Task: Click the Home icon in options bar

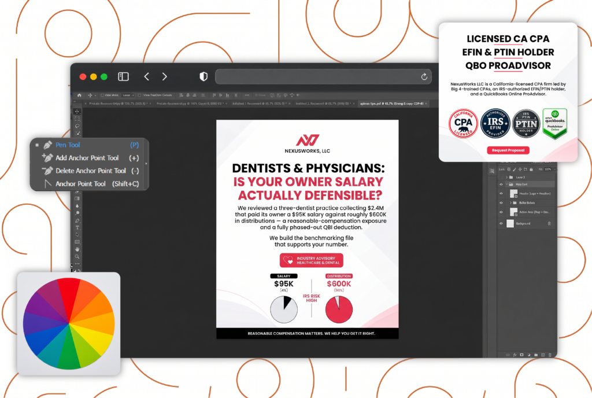Action: 79,95
